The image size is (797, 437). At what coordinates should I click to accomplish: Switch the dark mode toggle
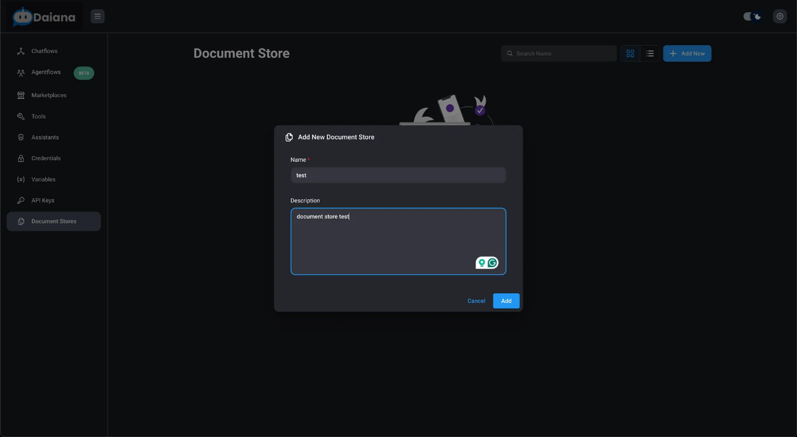[x=752, y=16]
